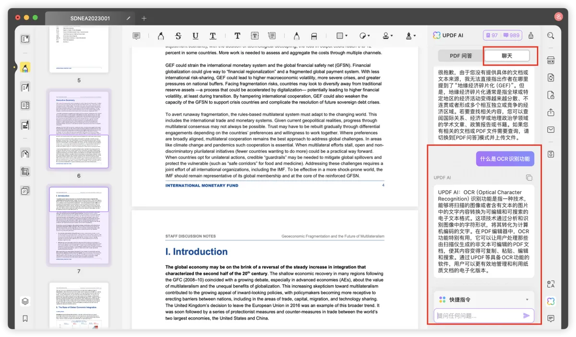Open the convert PDF icon
The width and height of the screenshot is (576, 337).
click(x=551, y=77)
